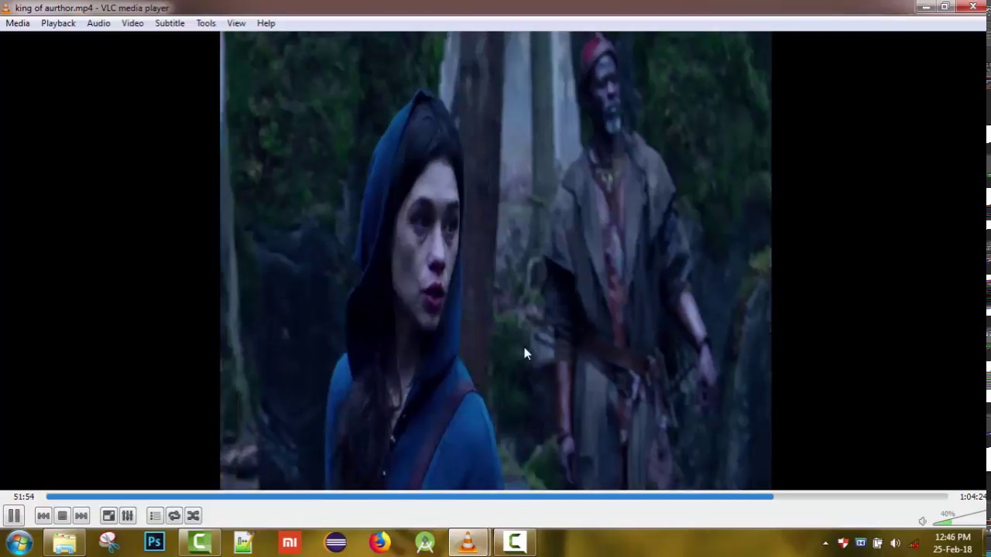Open the Camtasia recorder icon beside VLC
Image resolution: width=991 pixels, height=557 pixels.
(x=514, y=542)
